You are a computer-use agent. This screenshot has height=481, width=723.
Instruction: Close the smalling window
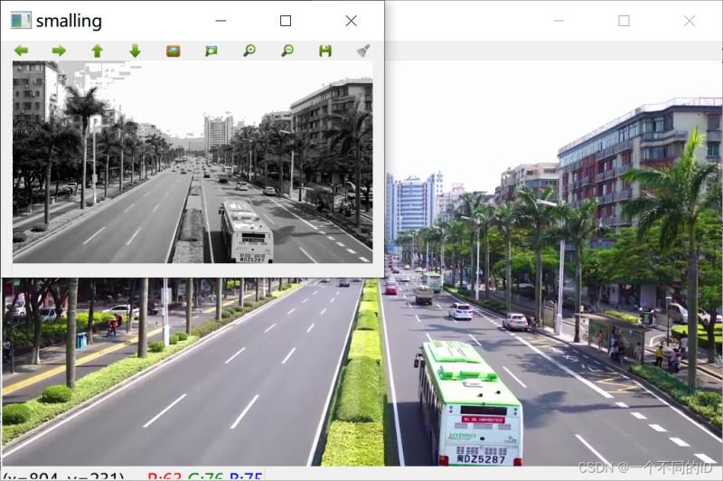coord(352,21)
